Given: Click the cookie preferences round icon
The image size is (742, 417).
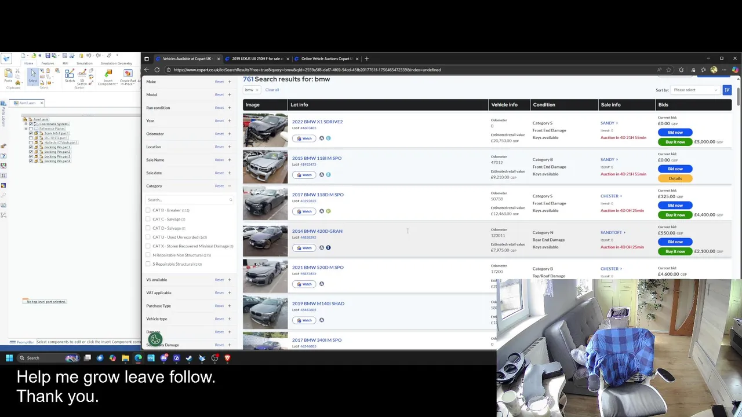Looking at the screenshot, I should (x=155, y=339).
